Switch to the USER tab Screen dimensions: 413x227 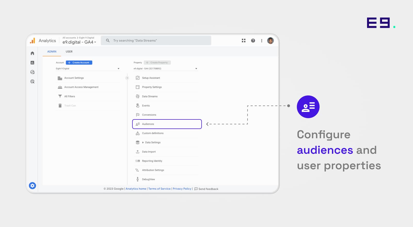coord(69,52)
